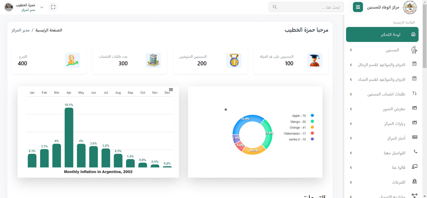
Task: Open the bar chart hamburger menu
Action: point(171,90)
